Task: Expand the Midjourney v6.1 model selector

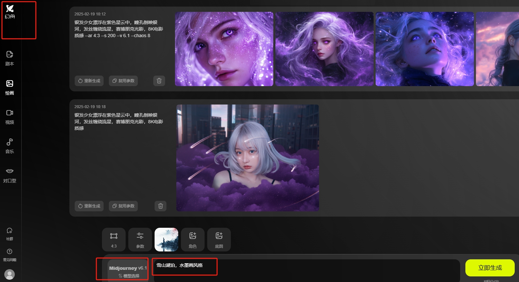Action: point(128,271)
